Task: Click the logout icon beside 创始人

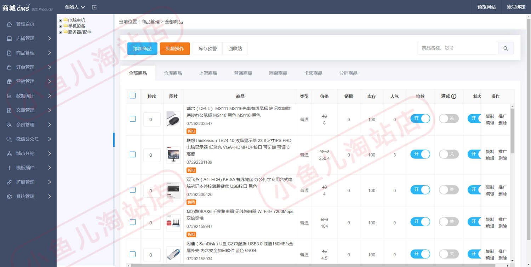Action: tap(94, 7)
